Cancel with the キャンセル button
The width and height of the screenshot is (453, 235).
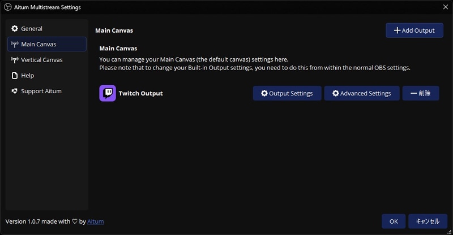428,221
